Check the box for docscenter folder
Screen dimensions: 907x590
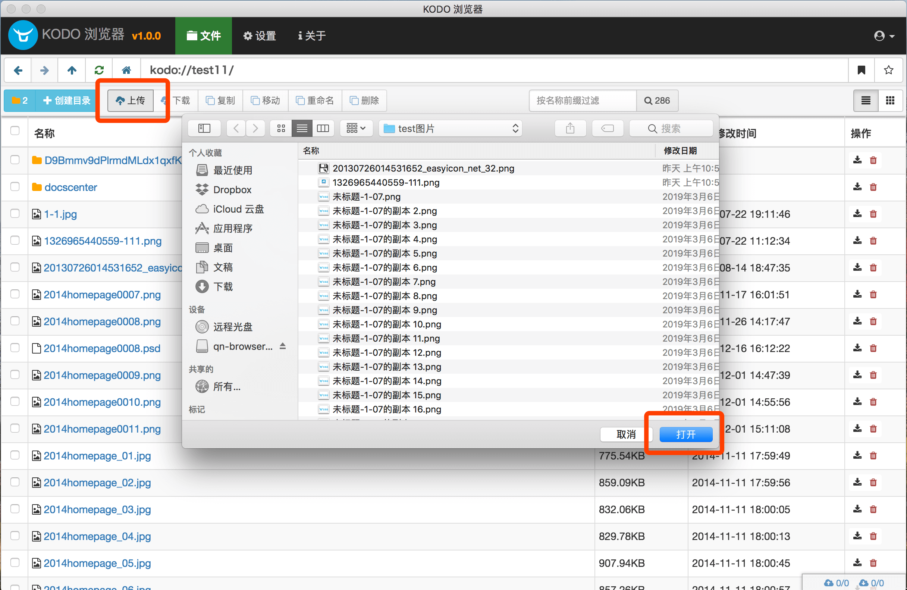pos(15,187)
